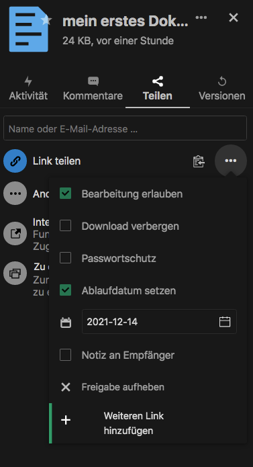Viewport: 253px width, 467px height.
Task: Click the blue document file thumbnail
Action: tap(29, 29)
